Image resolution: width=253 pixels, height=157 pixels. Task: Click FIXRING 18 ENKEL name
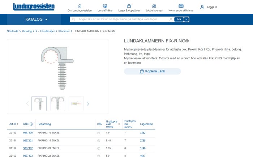(48, 140)
